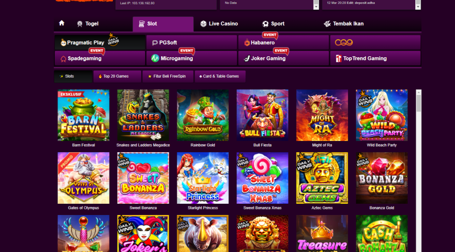Click the game list vertical scrollbar
Image resolution: width=455 pixels, height=252 pixels.
point(418,171)
